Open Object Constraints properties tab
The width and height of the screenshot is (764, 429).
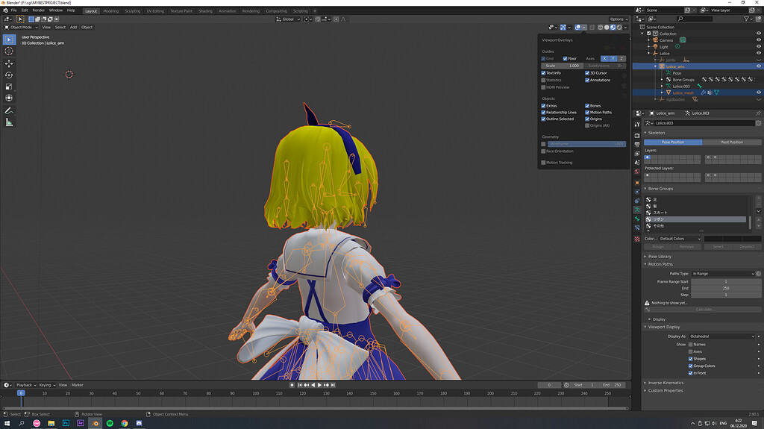point(637,201)
